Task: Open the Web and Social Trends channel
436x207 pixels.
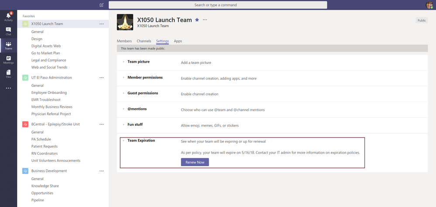Action: [x=49, y=67]
